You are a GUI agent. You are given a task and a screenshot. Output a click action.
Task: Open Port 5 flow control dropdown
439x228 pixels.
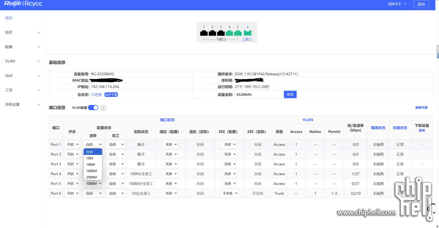(170, 184)
